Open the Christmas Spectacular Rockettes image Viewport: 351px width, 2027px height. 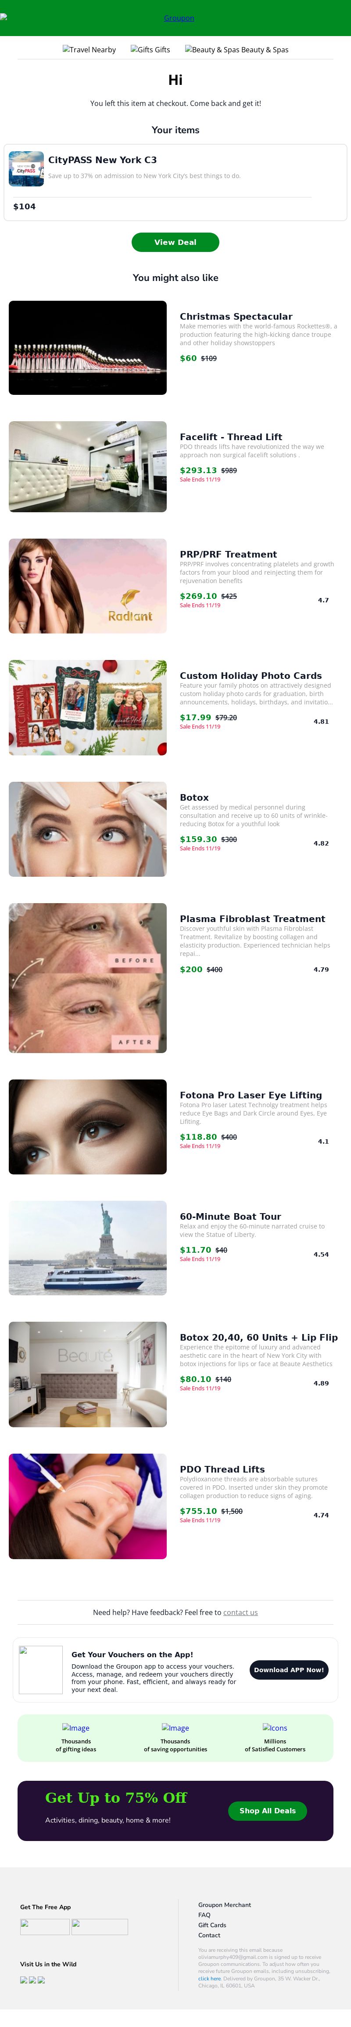coord(87,348)
